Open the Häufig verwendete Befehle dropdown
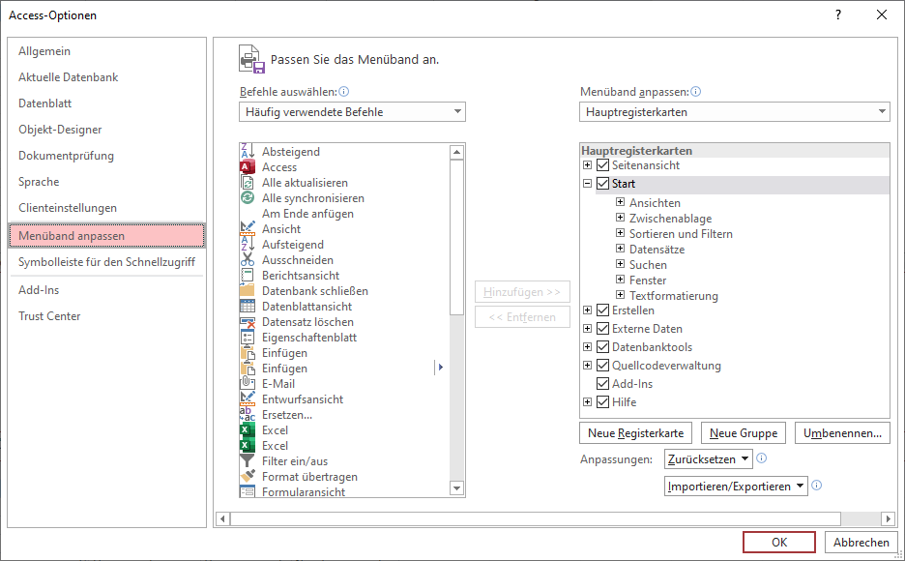 (x=352, y=112)
